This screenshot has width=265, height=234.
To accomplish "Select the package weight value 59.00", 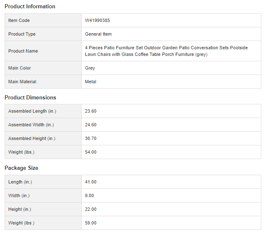I will (91, 223).
